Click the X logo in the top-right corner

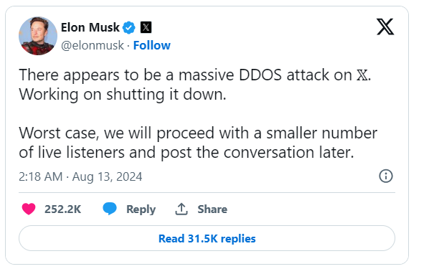tap(385, 27)
